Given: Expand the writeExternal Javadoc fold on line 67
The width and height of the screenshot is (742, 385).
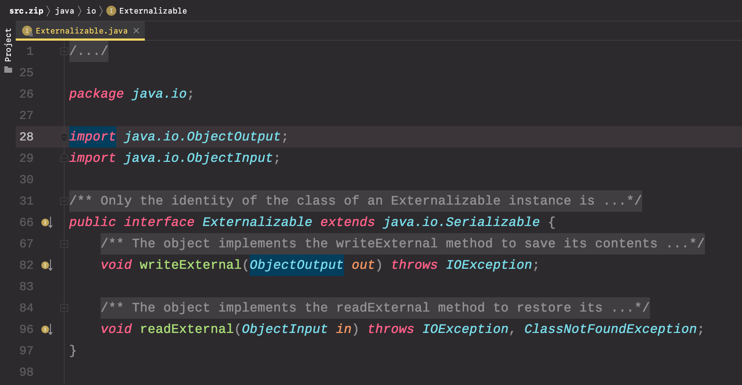Looking at the screenshot, I should point(64,244).
